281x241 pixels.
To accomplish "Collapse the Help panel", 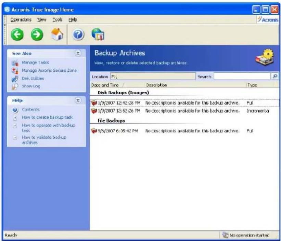I will (x=78, y=100).
